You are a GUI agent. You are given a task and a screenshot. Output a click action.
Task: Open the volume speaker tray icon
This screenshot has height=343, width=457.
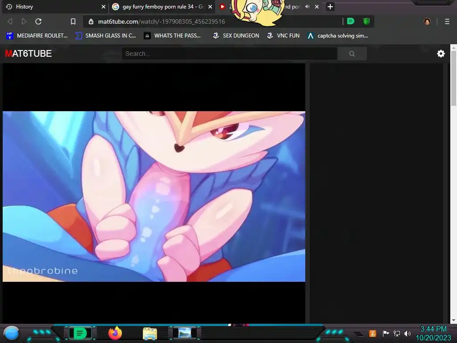(407, 333)
